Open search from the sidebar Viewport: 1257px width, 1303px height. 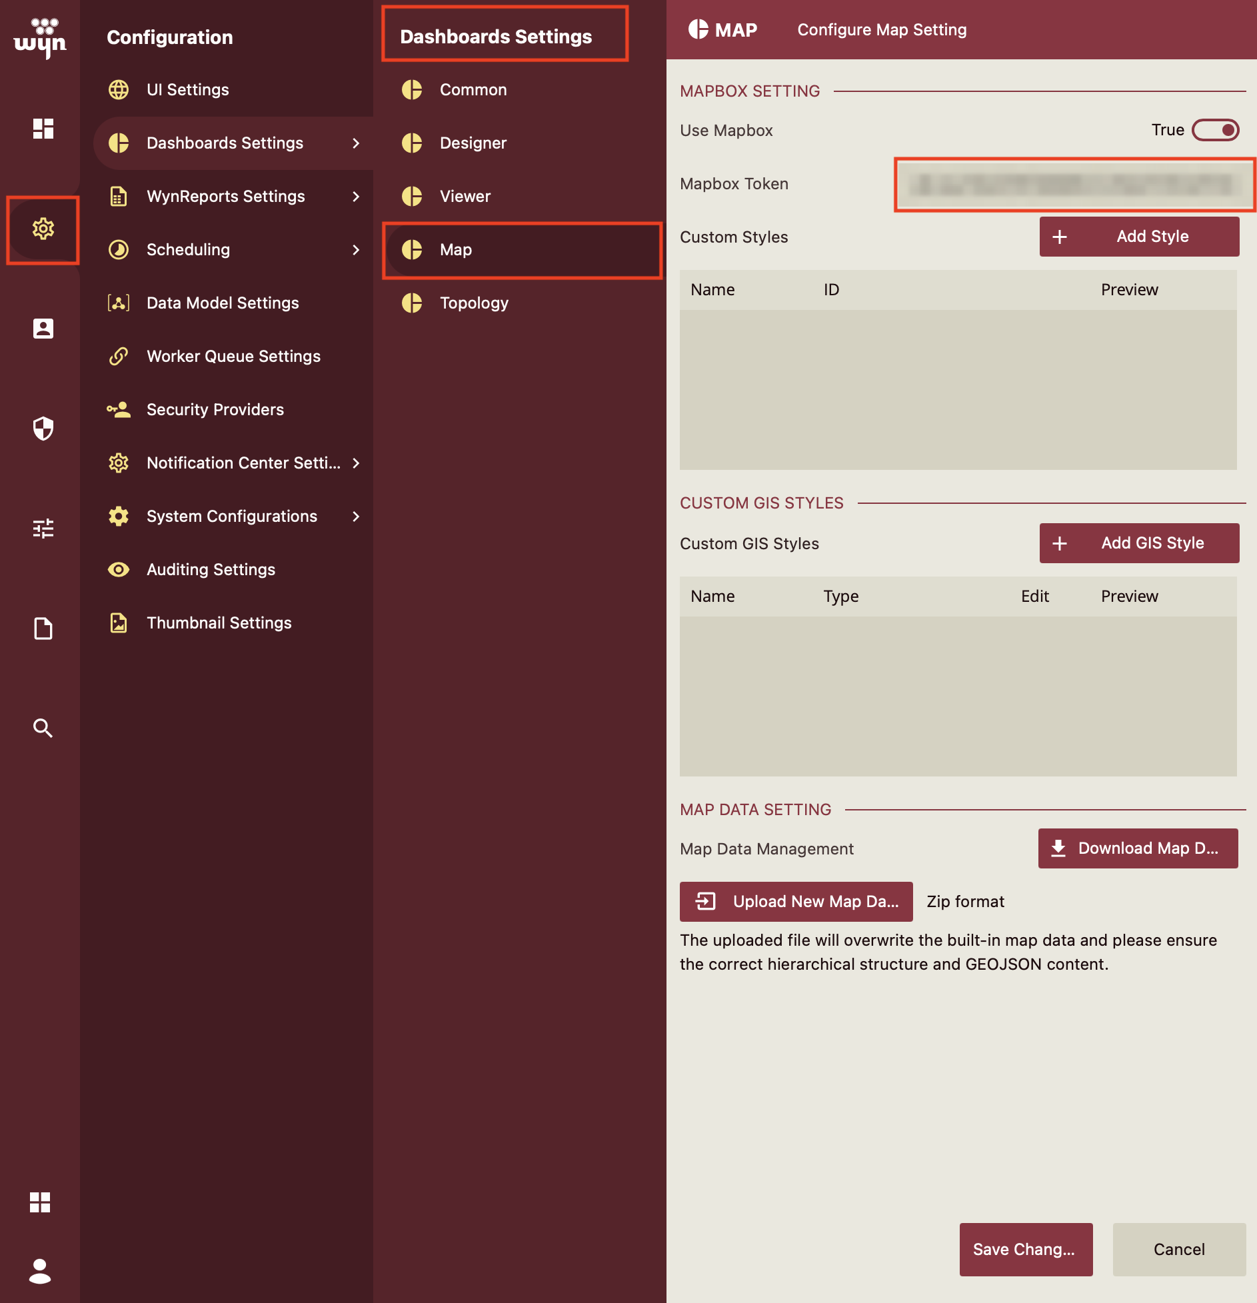point(42,728)
